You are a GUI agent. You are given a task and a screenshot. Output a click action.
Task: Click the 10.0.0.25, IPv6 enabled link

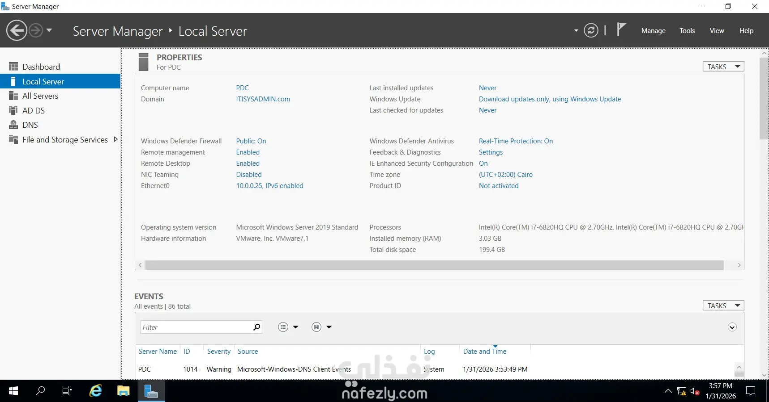[269, 186]
